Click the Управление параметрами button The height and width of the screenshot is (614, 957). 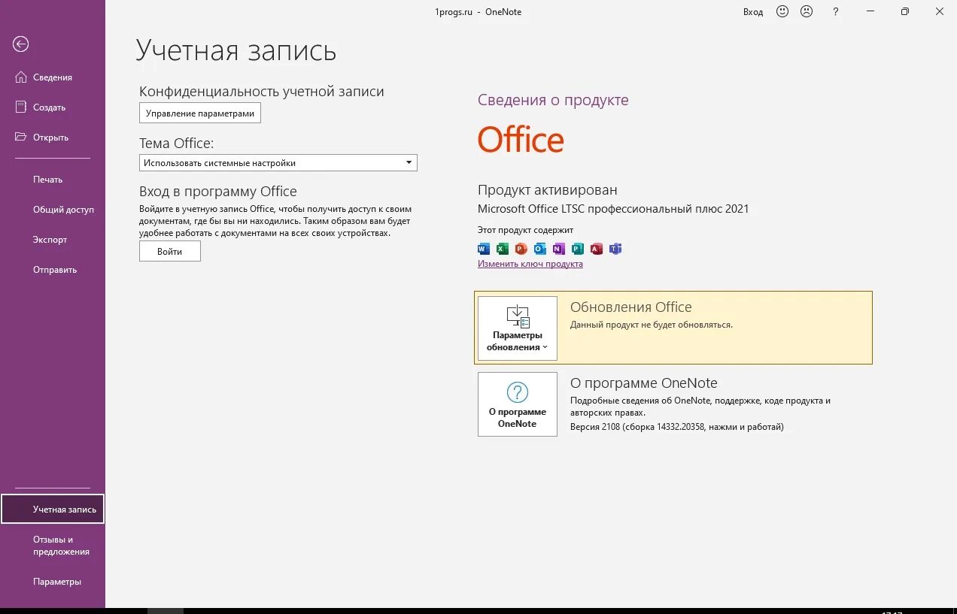pos(199,112)
